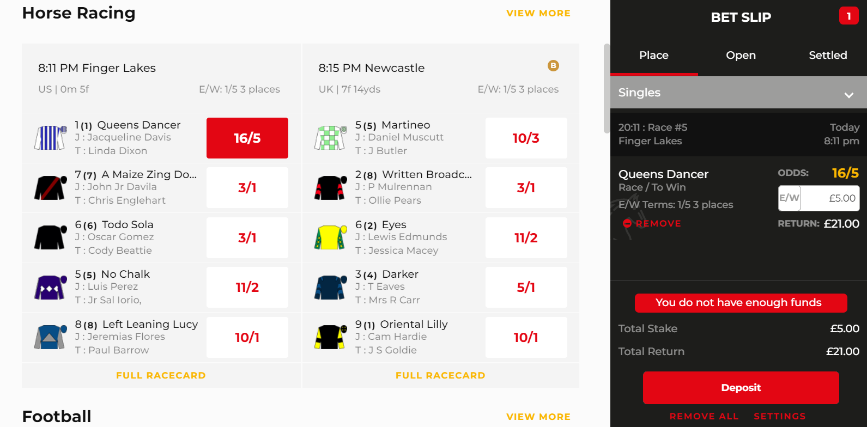Open the Newcastle FULL RACECARD
The width and height of the screenshot is (867, 427).
pyautogui.click(x=440, y=375)
